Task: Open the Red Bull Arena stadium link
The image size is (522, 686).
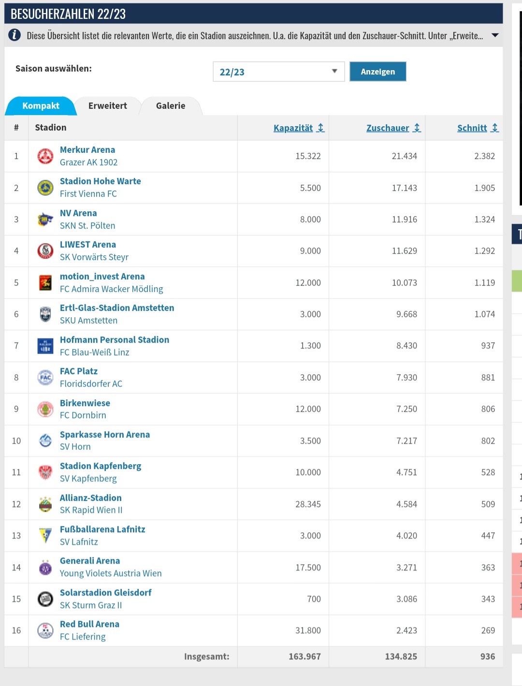Action: 89,624
